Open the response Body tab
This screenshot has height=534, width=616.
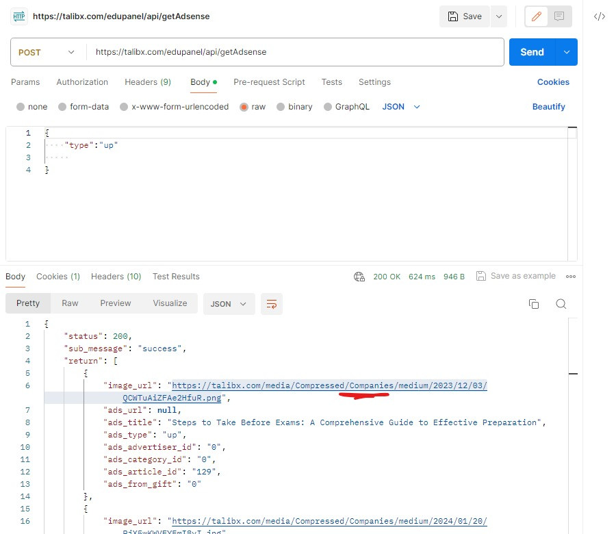(15, 277)
